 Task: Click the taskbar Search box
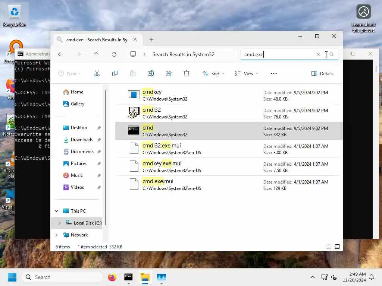click(62, 277)
